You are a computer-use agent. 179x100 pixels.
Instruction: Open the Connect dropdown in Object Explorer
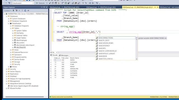pos(8,11)
